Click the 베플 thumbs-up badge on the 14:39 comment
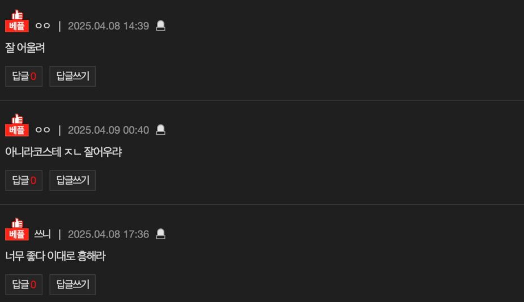 [x=17, y=22]
